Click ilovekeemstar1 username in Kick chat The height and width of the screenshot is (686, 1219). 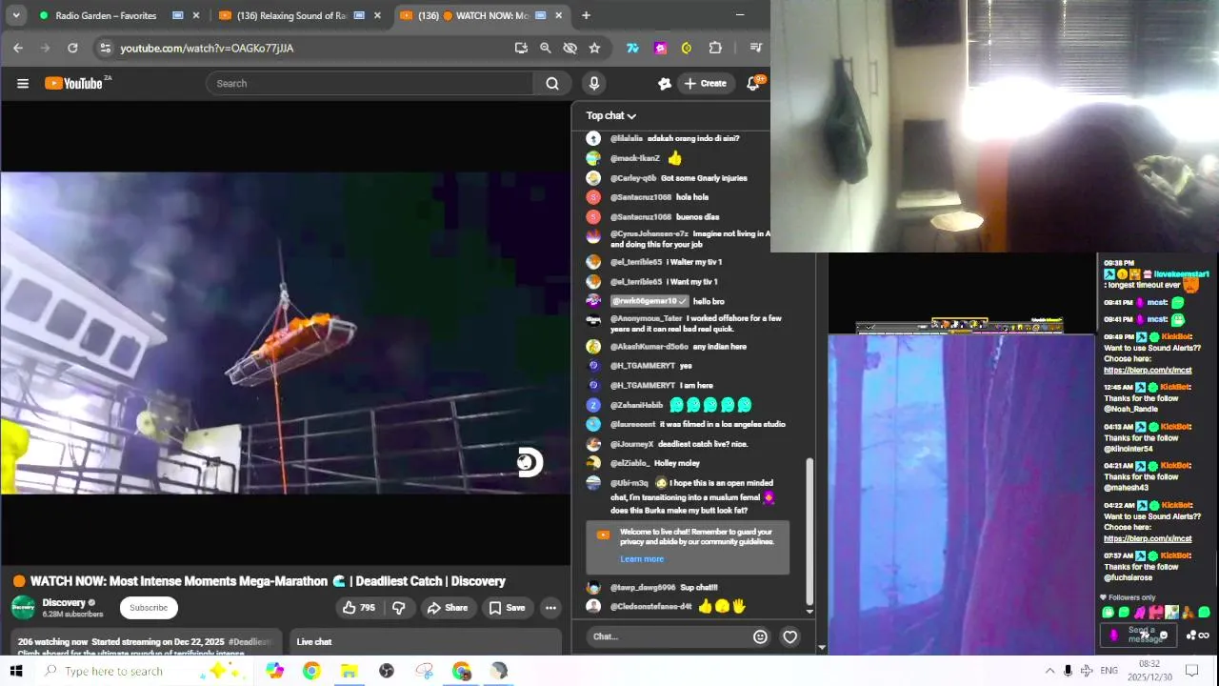click(1181, 273)
